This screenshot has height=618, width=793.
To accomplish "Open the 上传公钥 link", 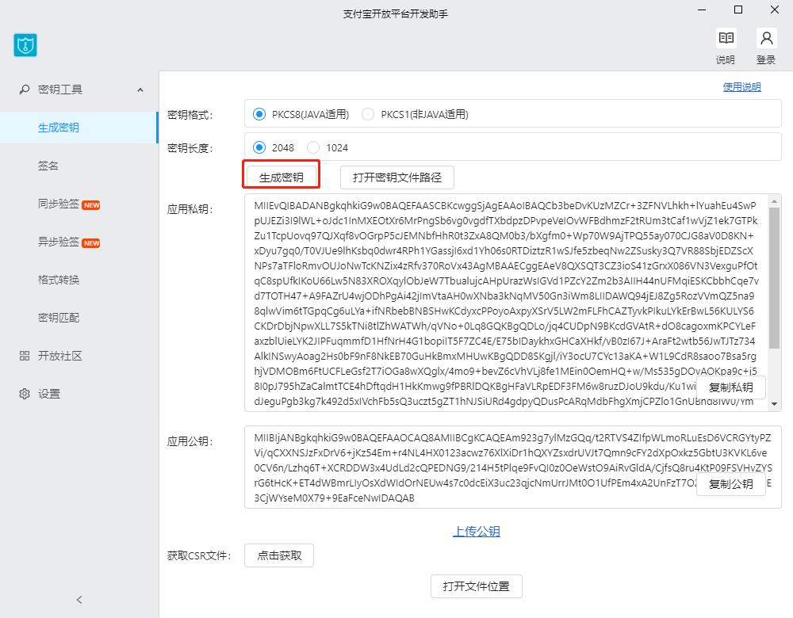I will pyautogui.click(x=476, y=531).
